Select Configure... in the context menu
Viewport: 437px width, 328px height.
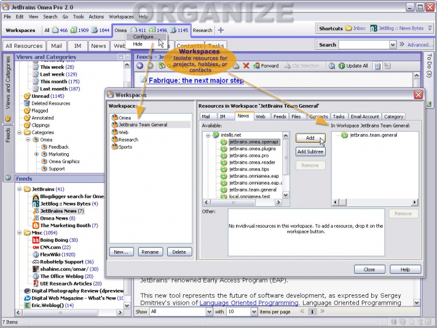click(145, 37)
